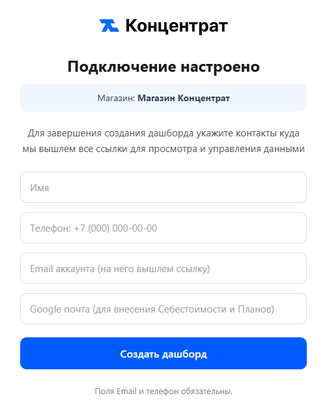Focus the Email аккаунта input field
327x415 pixels.
(163, 268)
